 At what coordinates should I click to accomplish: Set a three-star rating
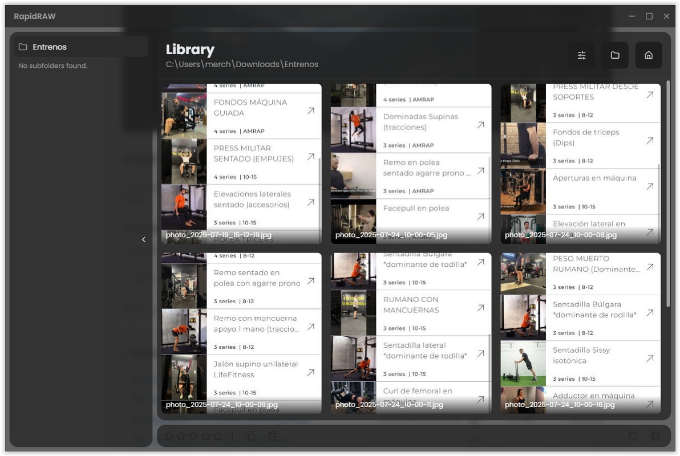tap(193, 435)
